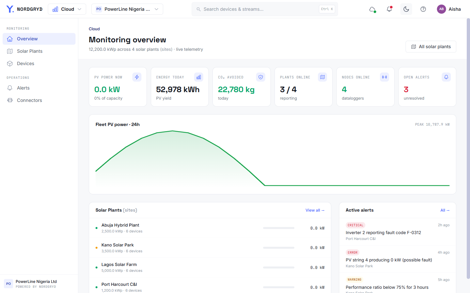This screenshot has width=470, height=293.
Task: Open Connectors in the sidebar
Action: pyautogui.click(x=39, y=100)
